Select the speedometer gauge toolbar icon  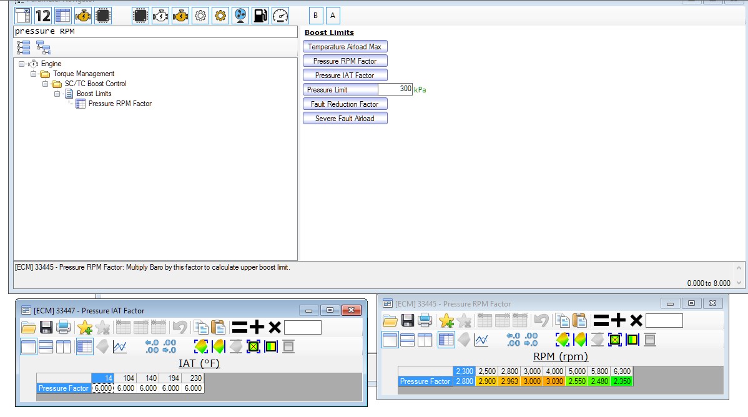pos(280,16)
